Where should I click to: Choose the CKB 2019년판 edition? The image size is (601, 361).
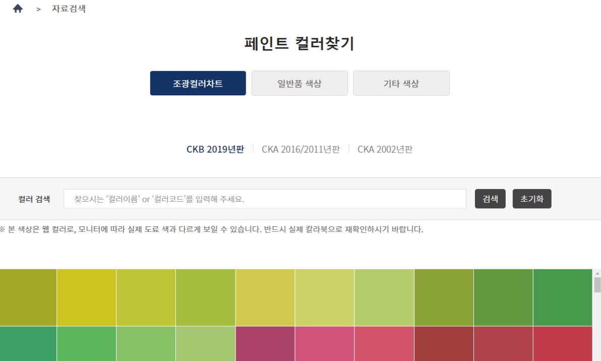(x=215, y=149)
